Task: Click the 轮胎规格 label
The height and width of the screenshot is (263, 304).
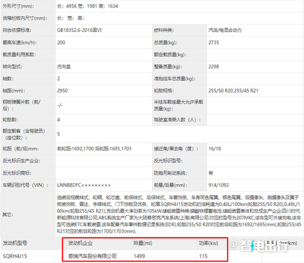Action: click(164, 91)
